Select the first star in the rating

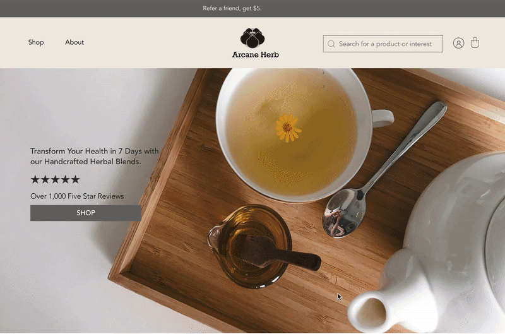35,179
